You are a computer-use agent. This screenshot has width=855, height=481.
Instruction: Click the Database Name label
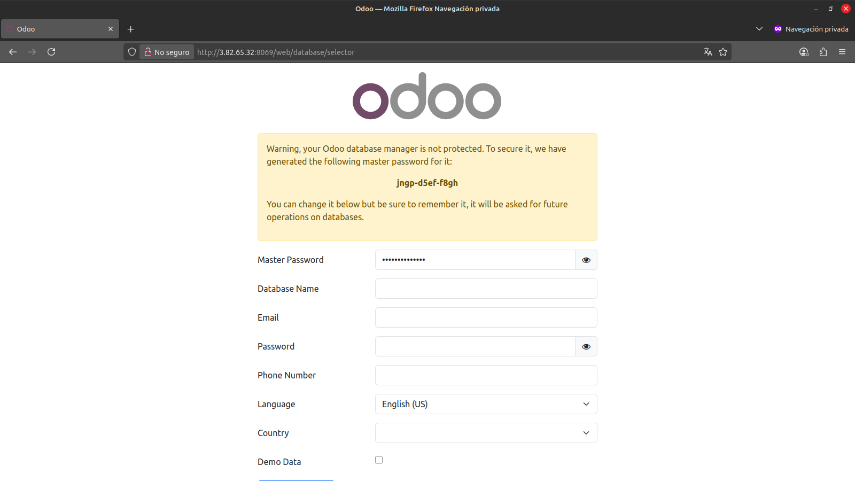pyautogui.click(x=288, y=289)
